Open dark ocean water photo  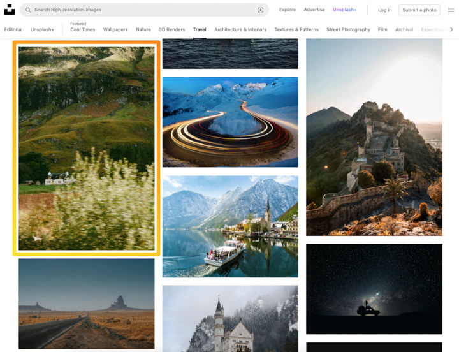coord(230,54)
